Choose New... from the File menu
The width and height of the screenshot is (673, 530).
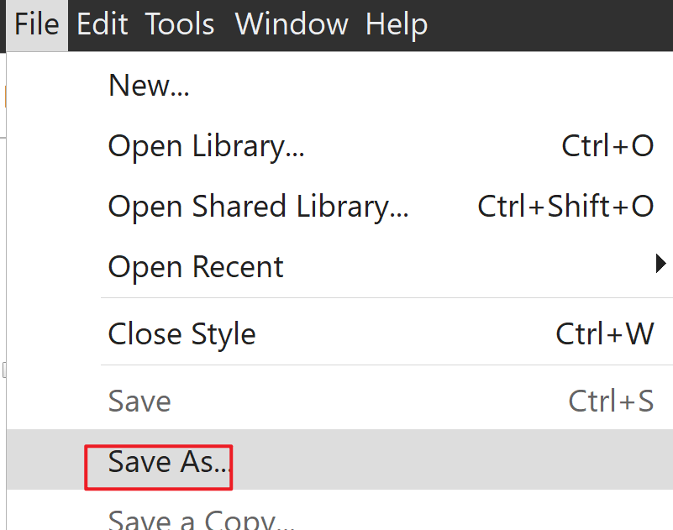[x=149, y=86]
